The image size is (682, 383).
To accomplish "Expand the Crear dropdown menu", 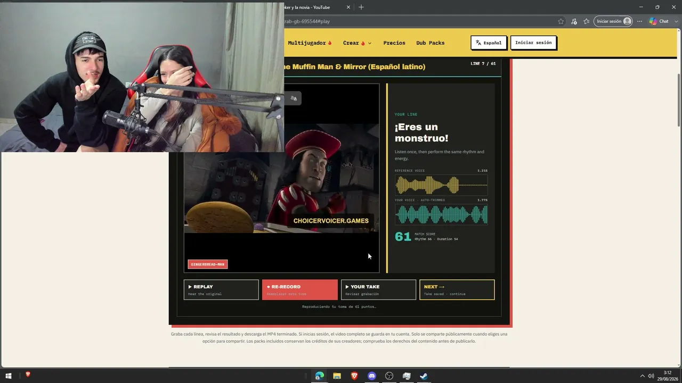I will [x=357, y=43].
